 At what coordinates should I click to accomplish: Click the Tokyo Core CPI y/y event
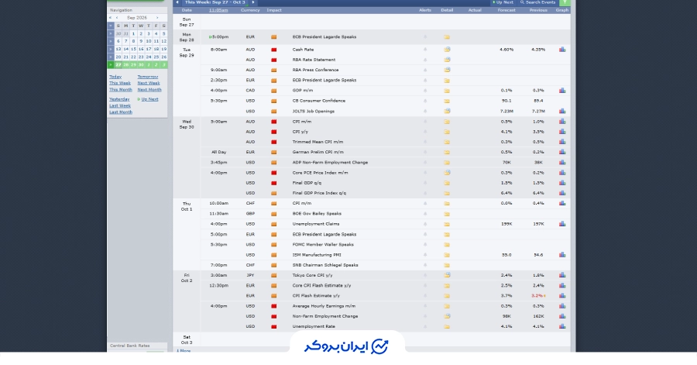314,275
